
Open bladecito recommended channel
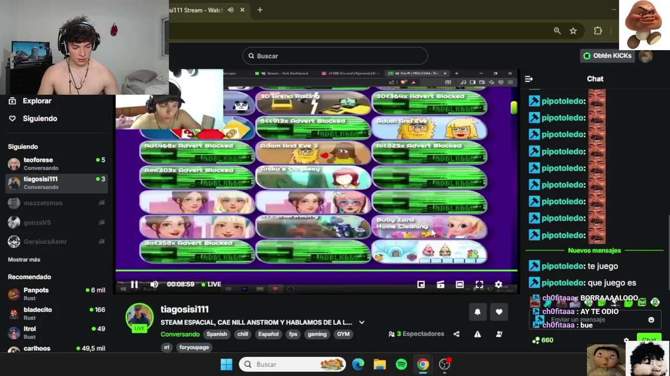point(57,313)
